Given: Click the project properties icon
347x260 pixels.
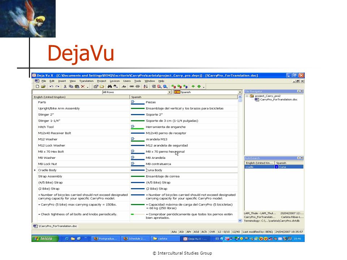Looking at the screenshot, I should click(95, 86).
